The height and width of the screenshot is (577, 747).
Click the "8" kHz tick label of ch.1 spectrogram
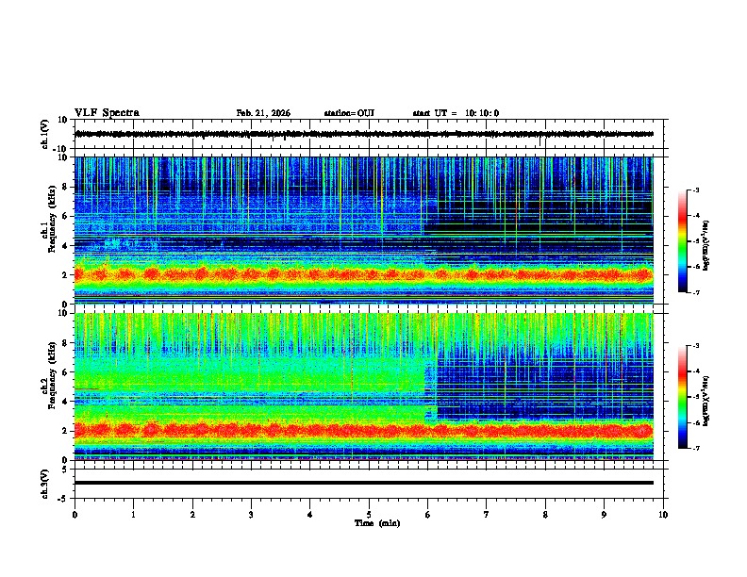point(66,187)
